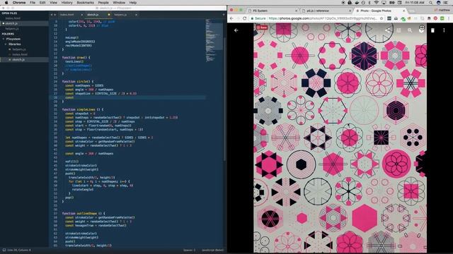Click the red Save Pinterest button on photo
Viewport: 453px width, 254px height.
[x=262, y=28]
